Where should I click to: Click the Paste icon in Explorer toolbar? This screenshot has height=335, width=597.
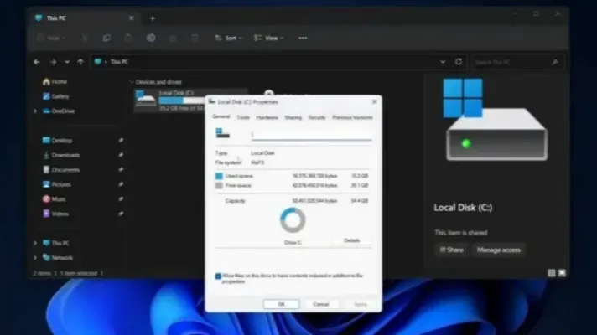click(x=128, y=38)
